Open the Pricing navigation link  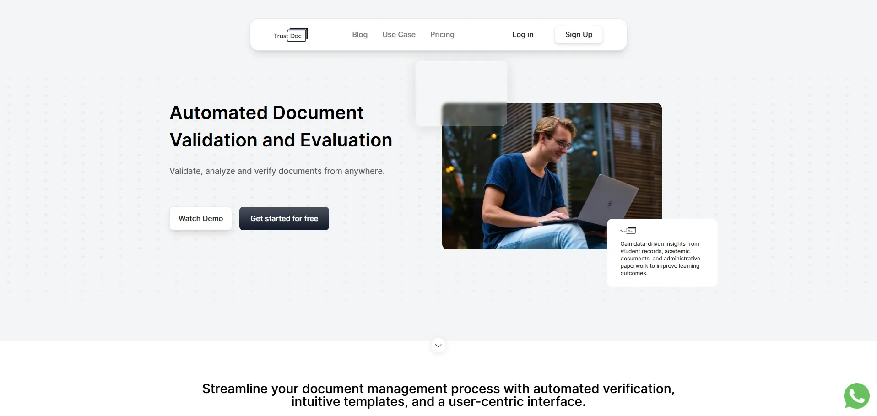[x=442, y=35]
